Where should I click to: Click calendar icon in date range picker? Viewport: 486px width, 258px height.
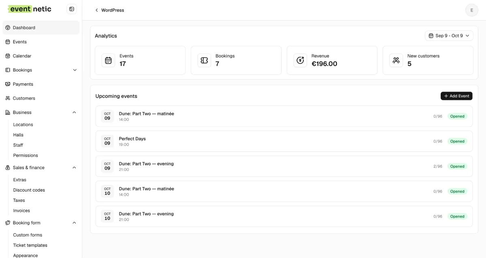tap(431, 36)
